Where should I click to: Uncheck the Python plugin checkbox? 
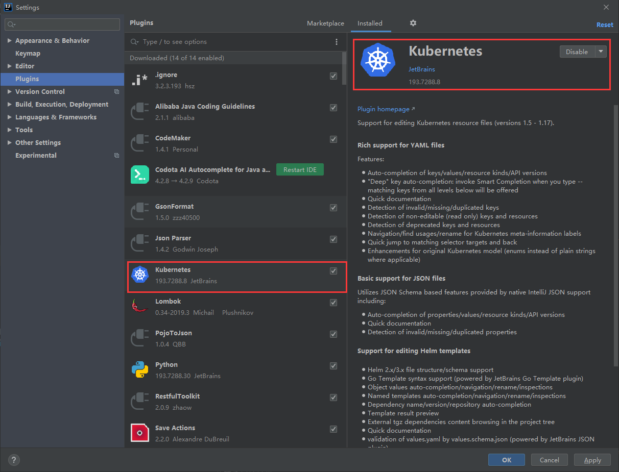[334, 366]
